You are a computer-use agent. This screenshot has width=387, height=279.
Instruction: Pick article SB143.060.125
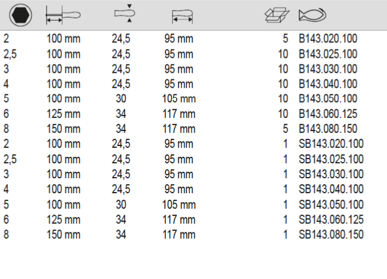[x=330, y=219]
